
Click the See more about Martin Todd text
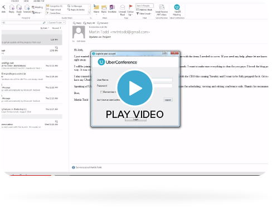pos(89,167)
